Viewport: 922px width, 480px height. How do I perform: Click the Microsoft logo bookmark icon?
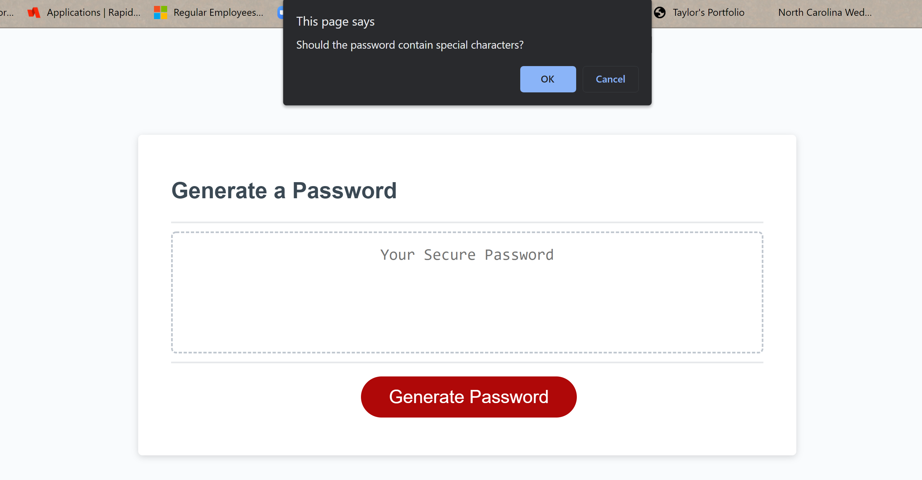coord(160,12)
